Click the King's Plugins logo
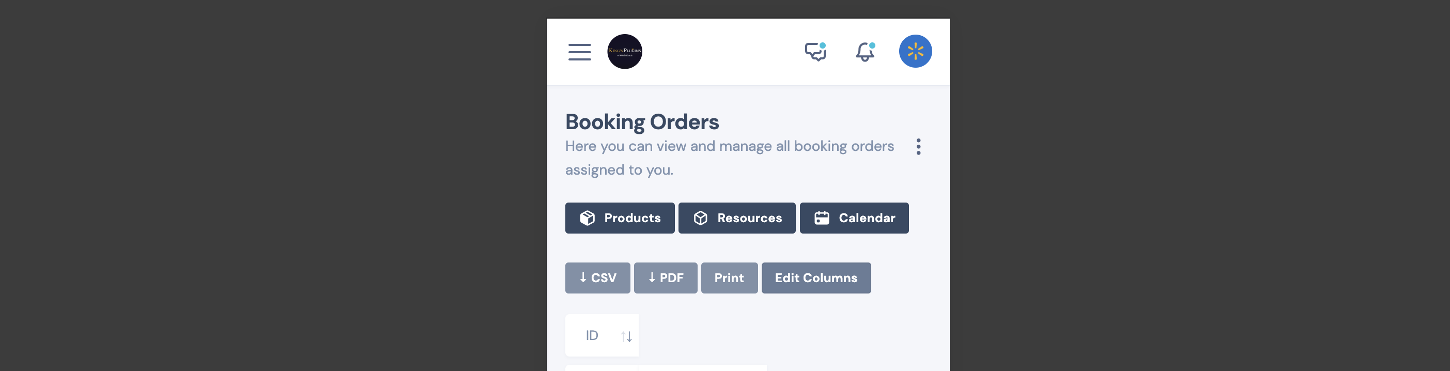This screenshot has width=1450, height=371. 624,52
